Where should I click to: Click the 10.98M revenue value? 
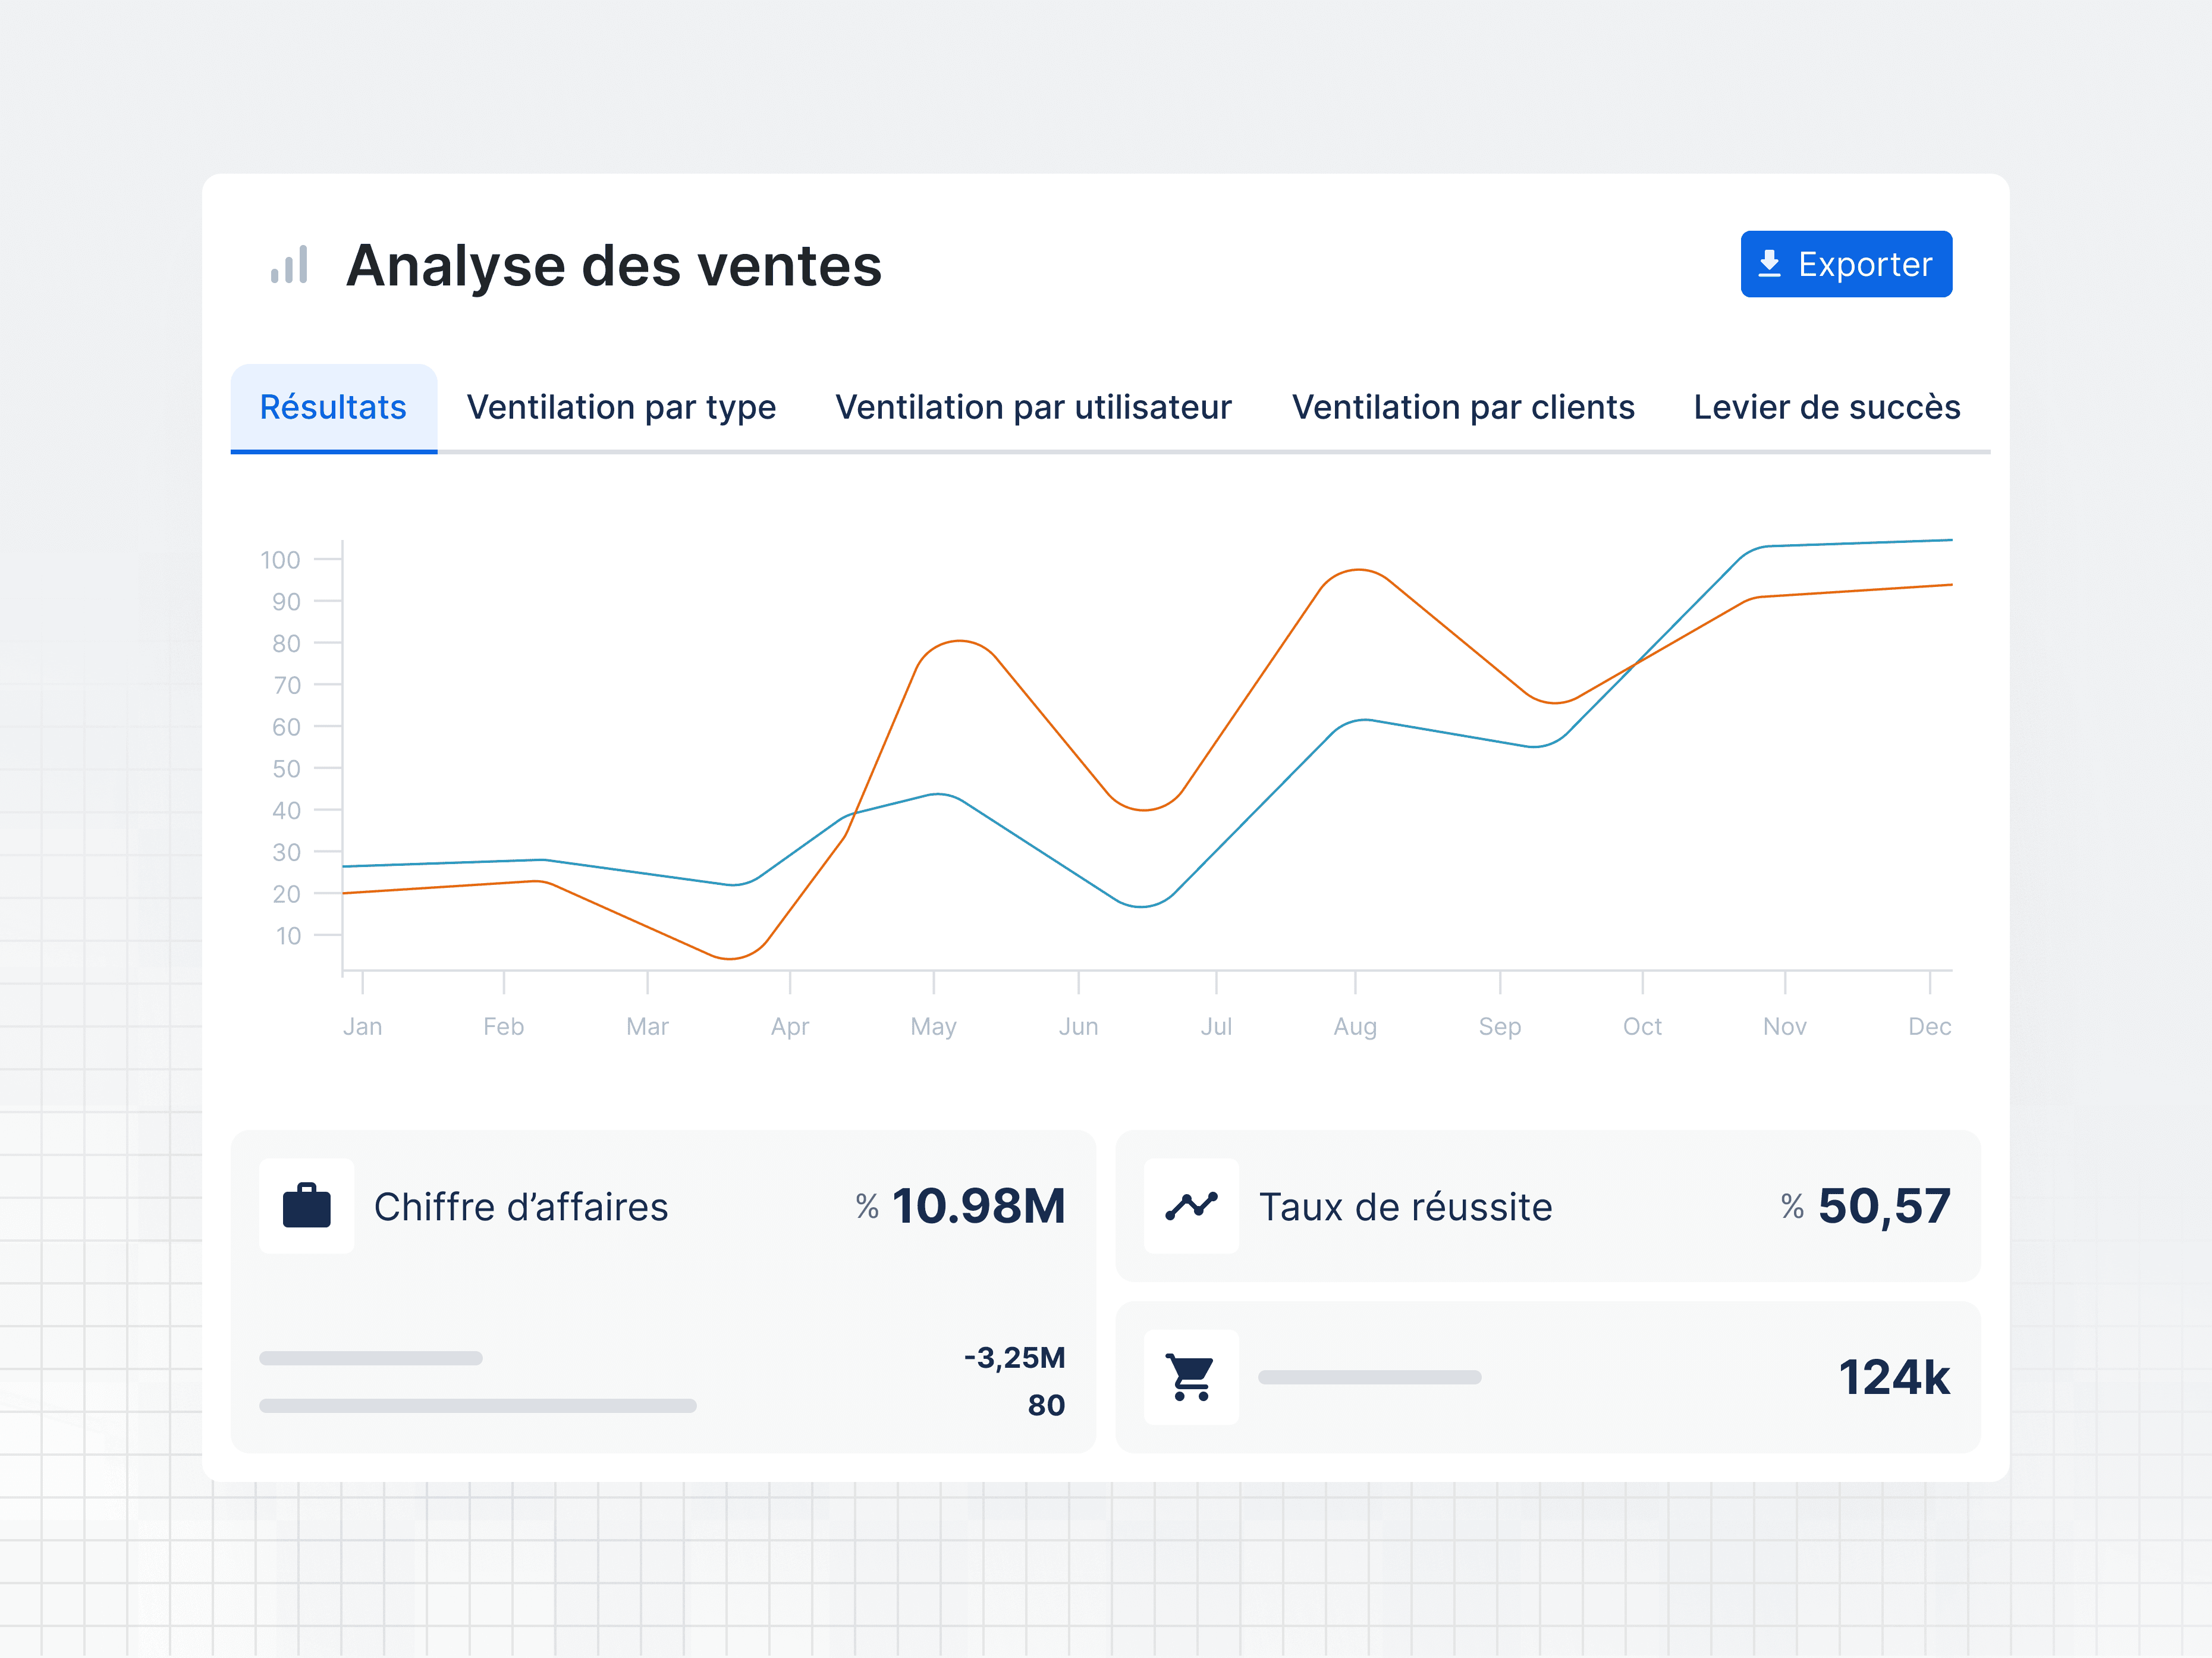(x=978, y=1206)
